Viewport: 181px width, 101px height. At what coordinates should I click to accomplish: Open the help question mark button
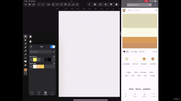tap(89, 4)
